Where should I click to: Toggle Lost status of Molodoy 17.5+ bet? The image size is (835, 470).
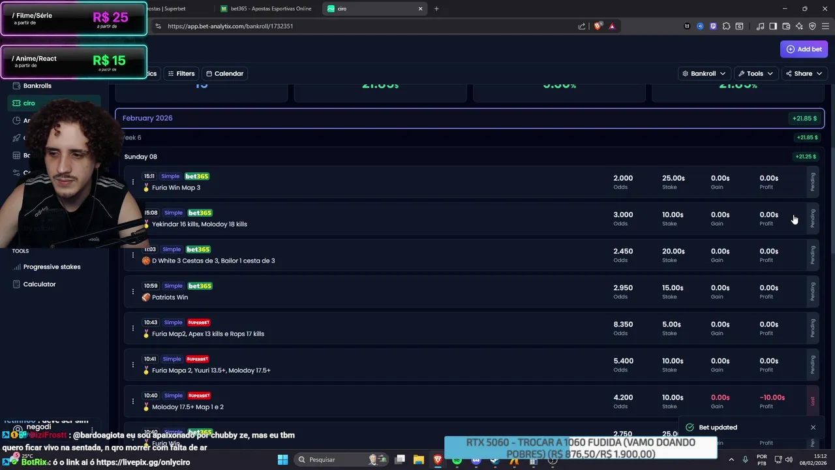[x=813, y=401]
